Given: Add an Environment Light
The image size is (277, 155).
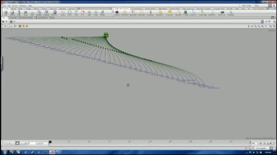Looking at the screenshot, I should [169, 13].
